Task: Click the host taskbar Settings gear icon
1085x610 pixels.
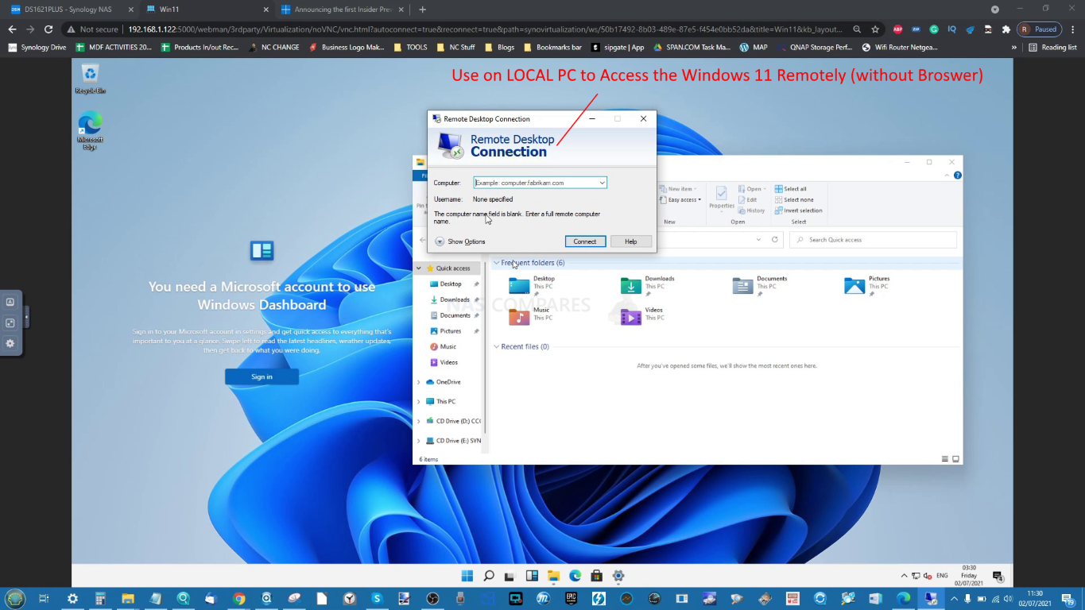Action: [72, 598]
